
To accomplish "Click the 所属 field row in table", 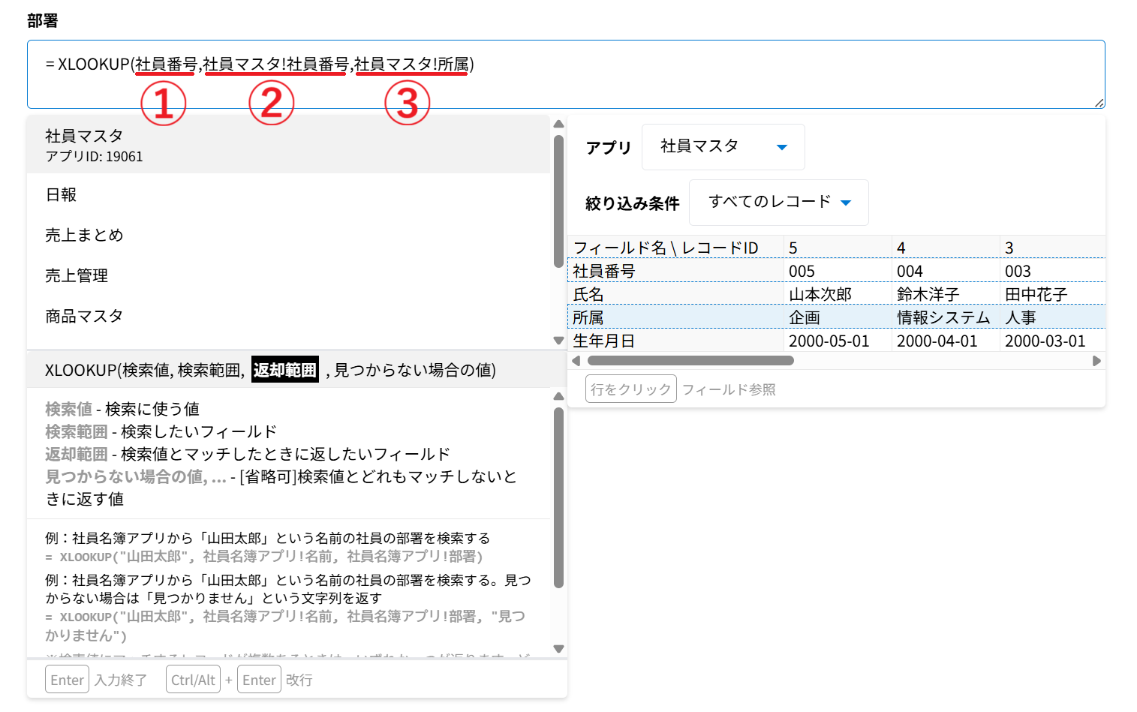I will [675, 317].
